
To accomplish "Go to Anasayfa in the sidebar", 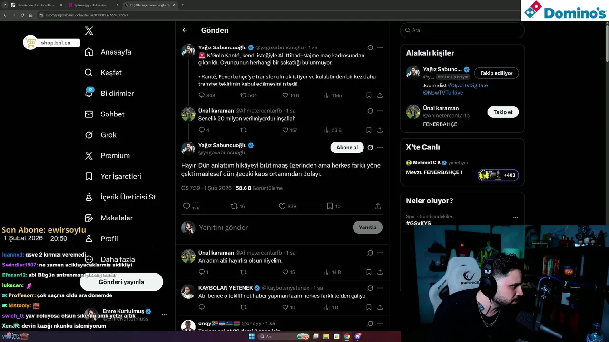I will point(108,52).
